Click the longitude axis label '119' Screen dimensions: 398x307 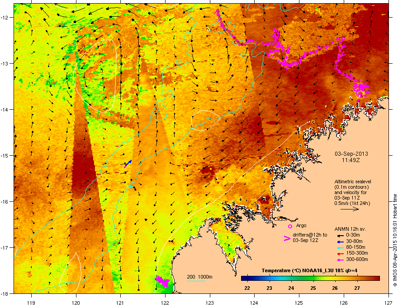(31, 303)
